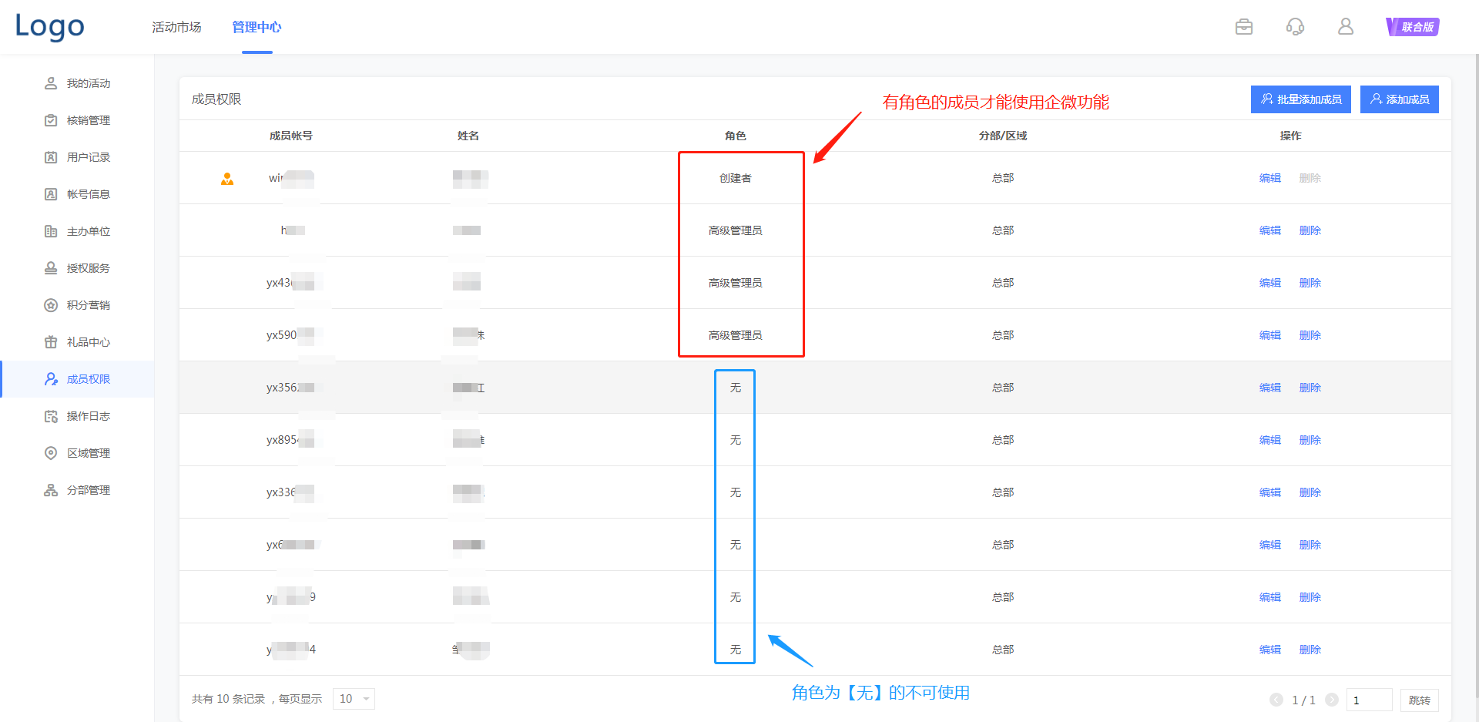The image size is (1479, 722).
Task: Click the 积分营销 sidebar icon
Action: 51,305
